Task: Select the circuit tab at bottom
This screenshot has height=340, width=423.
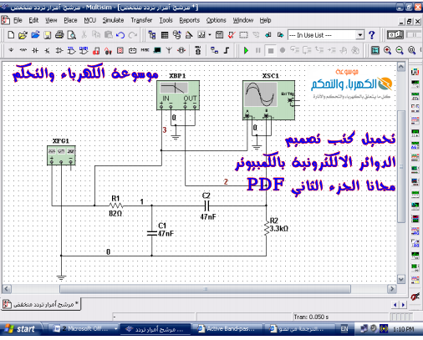Action: click(x=41, y=304)
